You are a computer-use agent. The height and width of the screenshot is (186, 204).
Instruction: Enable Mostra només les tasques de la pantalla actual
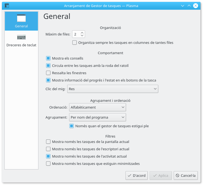(x=48, y=142)
